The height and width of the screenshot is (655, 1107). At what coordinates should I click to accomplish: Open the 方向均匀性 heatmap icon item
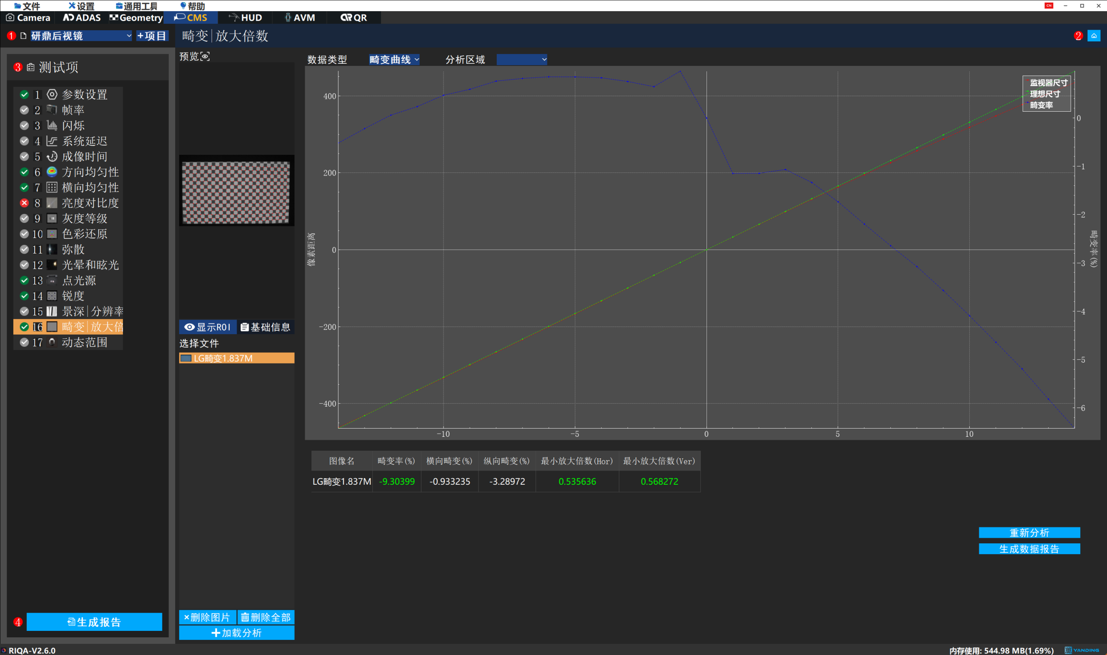(52, 172)
